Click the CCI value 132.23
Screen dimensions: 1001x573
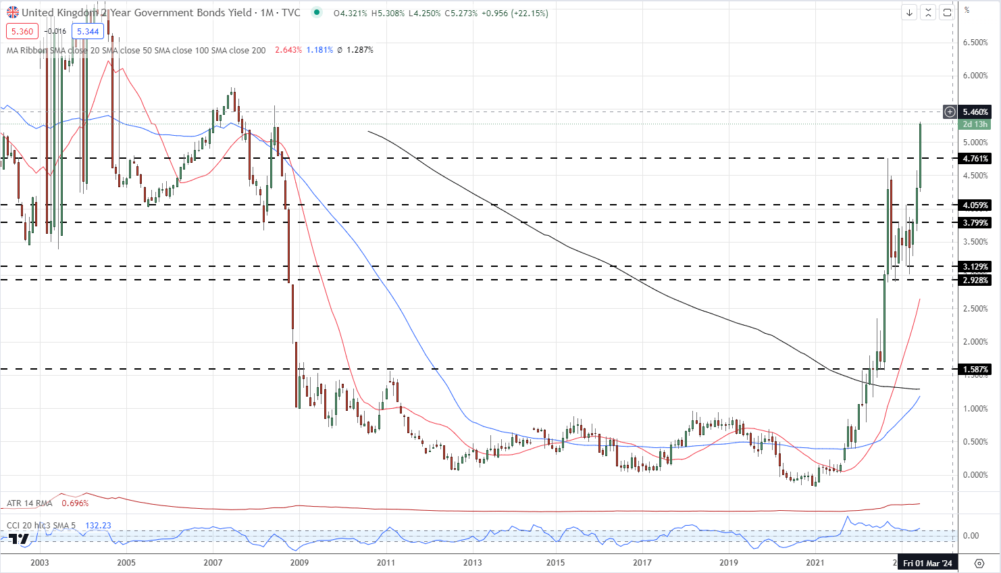99,526
